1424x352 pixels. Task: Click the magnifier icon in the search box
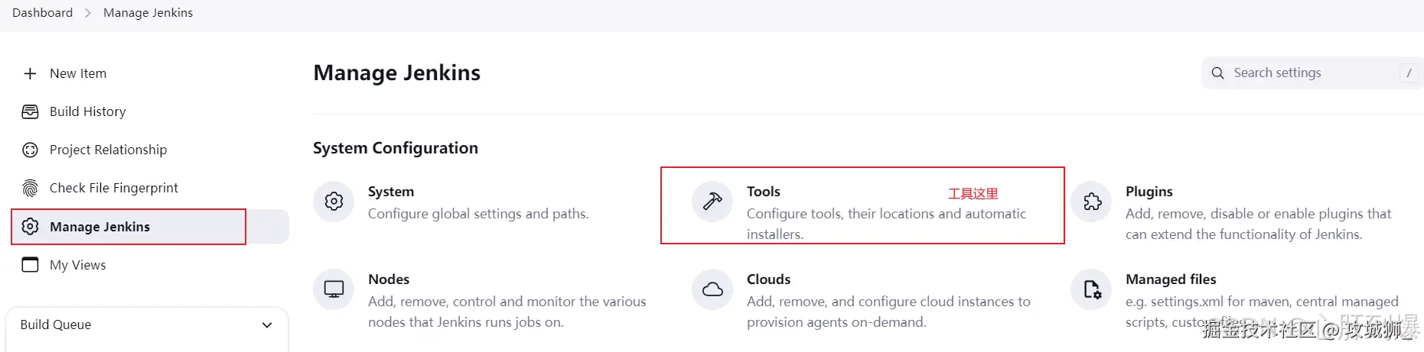click(1217, 73)
